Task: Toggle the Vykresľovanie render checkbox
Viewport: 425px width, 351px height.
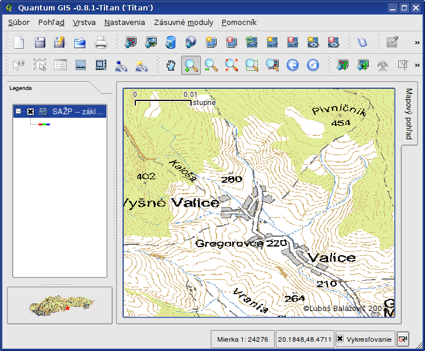Action: tap(340, 339)
